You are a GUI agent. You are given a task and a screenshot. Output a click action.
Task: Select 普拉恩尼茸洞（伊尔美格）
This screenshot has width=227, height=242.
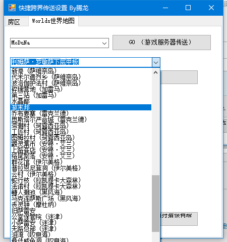(x=81, y=168)
